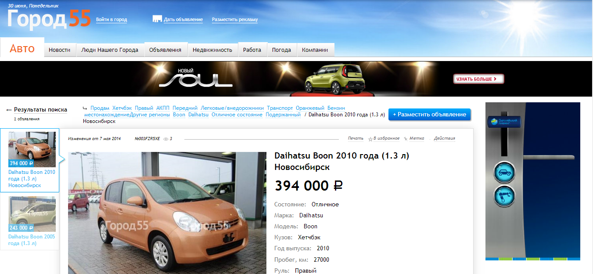The height and width of the screenshot is (274, 593).
Task: Click the lower round icon on leasing banner
Action: (504, 195)
